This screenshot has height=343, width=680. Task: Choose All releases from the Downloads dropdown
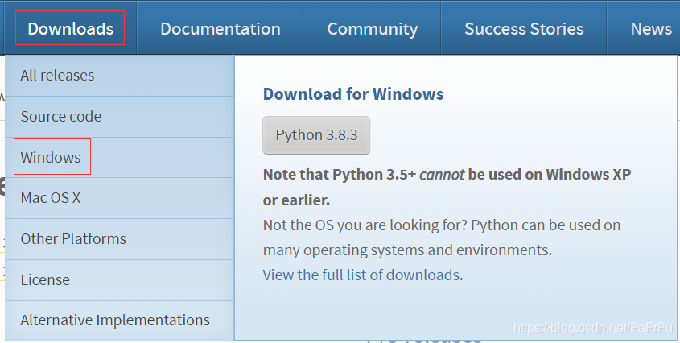[x=119, y=76]
